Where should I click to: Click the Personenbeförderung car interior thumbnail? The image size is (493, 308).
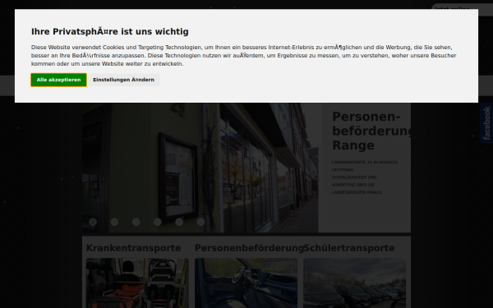(x=246, y=283)
